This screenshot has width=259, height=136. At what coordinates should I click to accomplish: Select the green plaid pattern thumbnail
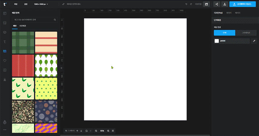pyautogui.click(x=23, y=43)
